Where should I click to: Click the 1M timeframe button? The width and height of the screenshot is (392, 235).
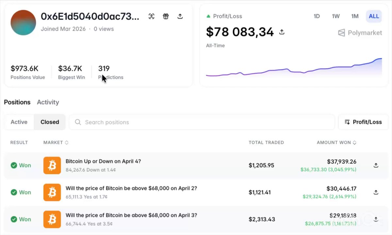tap(355, 16)
